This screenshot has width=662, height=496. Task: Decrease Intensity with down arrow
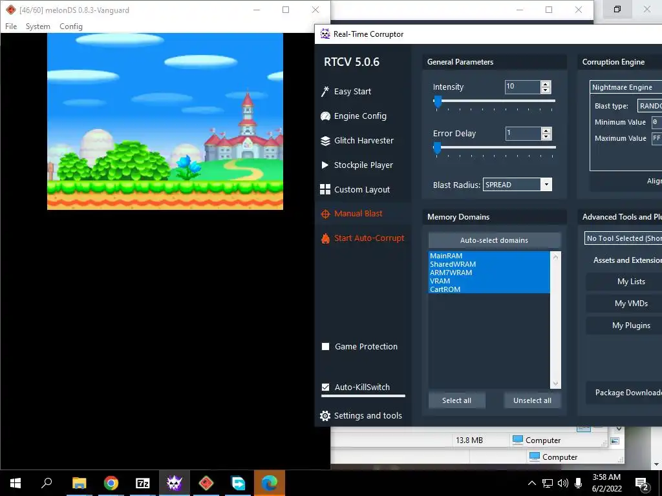point(546,90)
